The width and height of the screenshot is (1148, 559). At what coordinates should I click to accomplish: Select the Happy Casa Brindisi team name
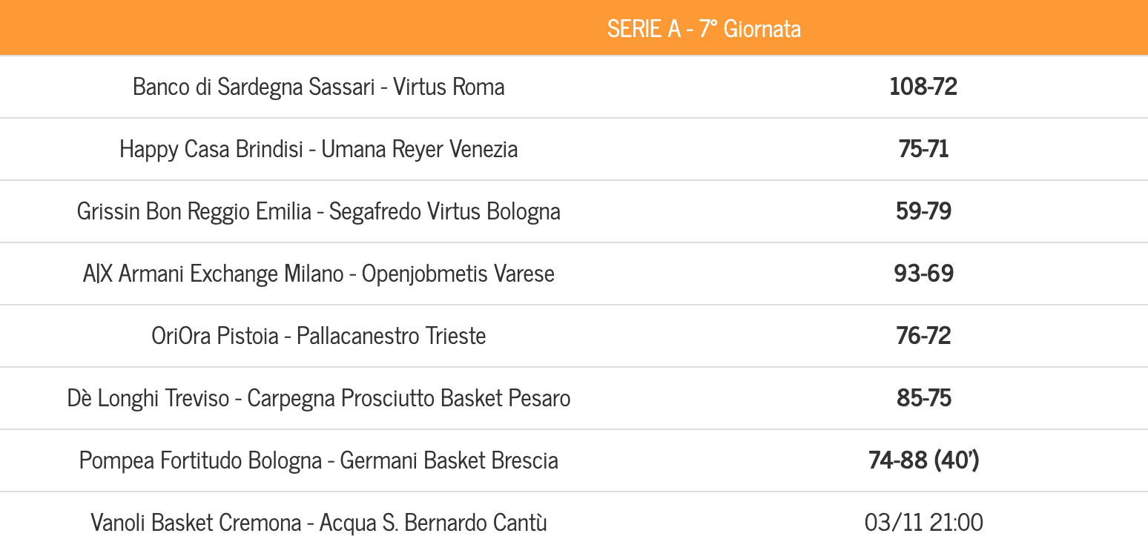pyautogui.click(x=211, y=149)
